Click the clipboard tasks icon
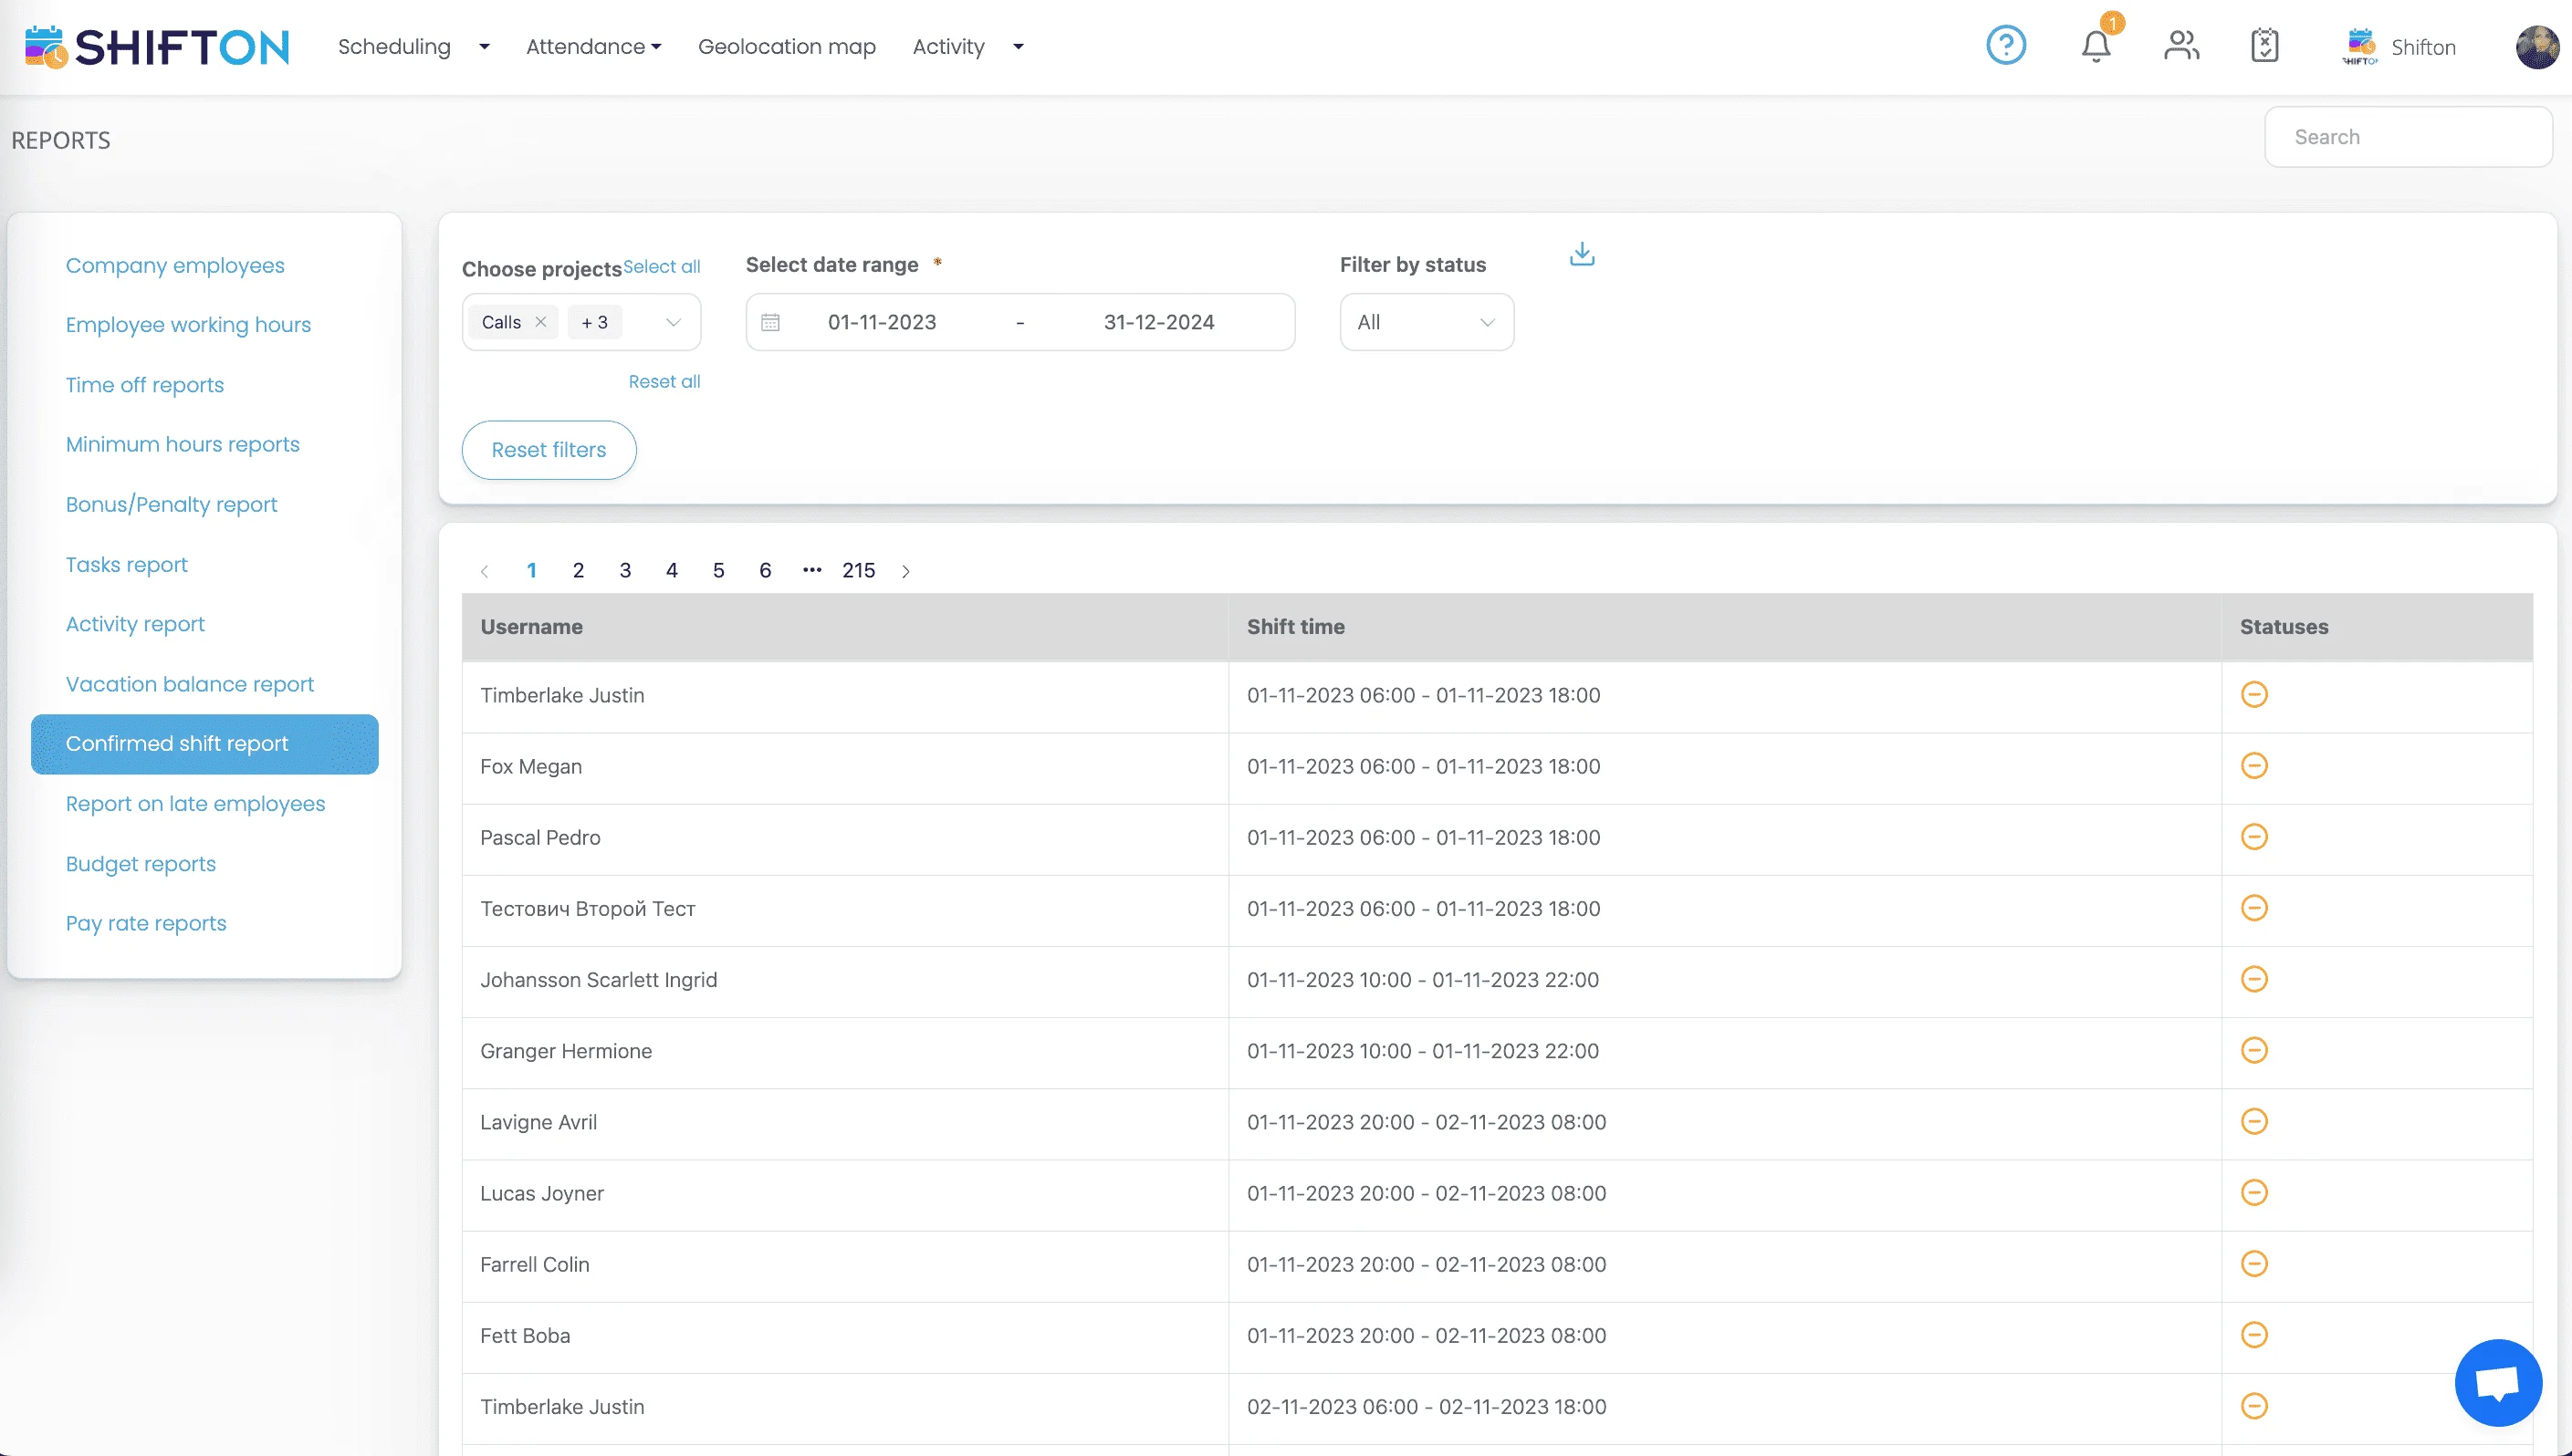Image resolution: width=2572 pixels, height=1456 pixels. click(2264, 46)
